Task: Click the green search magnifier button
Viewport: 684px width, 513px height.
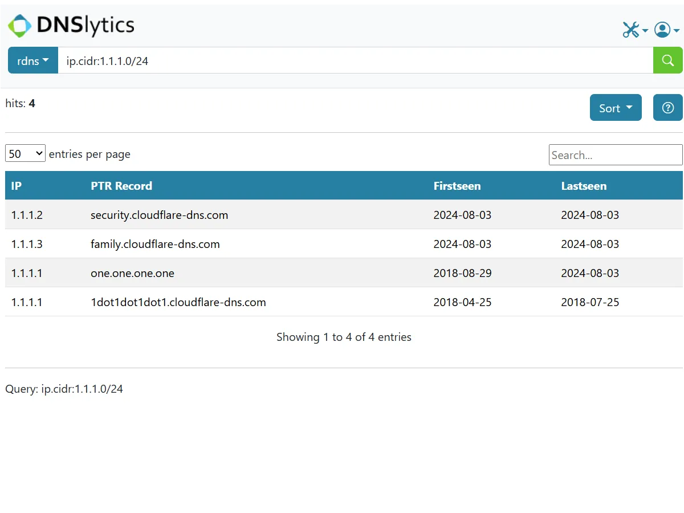Action: (x=667, y=60)
